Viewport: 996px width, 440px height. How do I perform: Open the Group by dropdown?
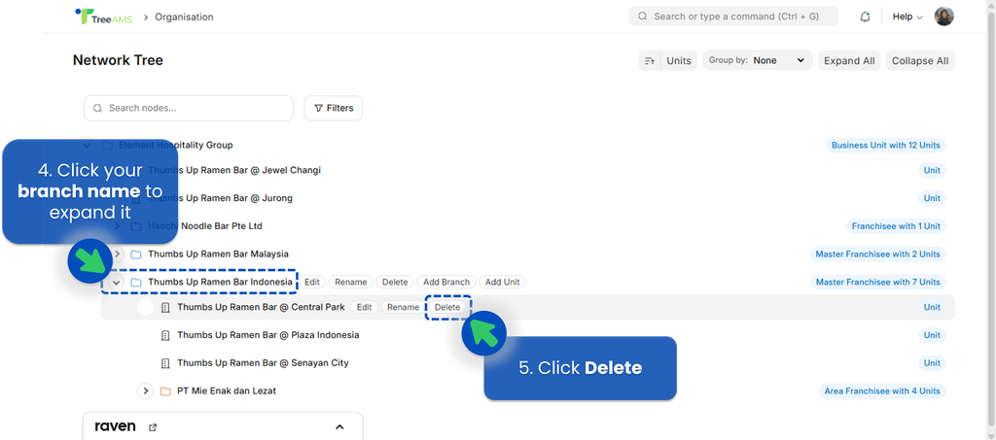point(758,60)
